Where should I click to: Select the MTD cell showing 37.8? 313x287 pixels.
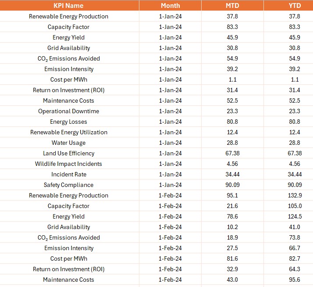pyautogui.click(x=232, y=16)
